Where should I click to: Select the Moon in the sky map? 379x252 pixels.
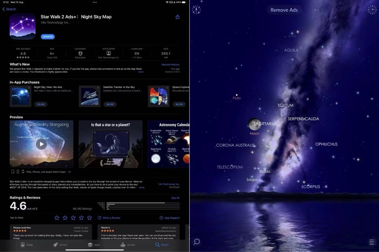click(254, 124)
